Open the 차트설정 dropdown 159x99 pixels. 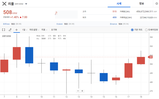[34, 30]
